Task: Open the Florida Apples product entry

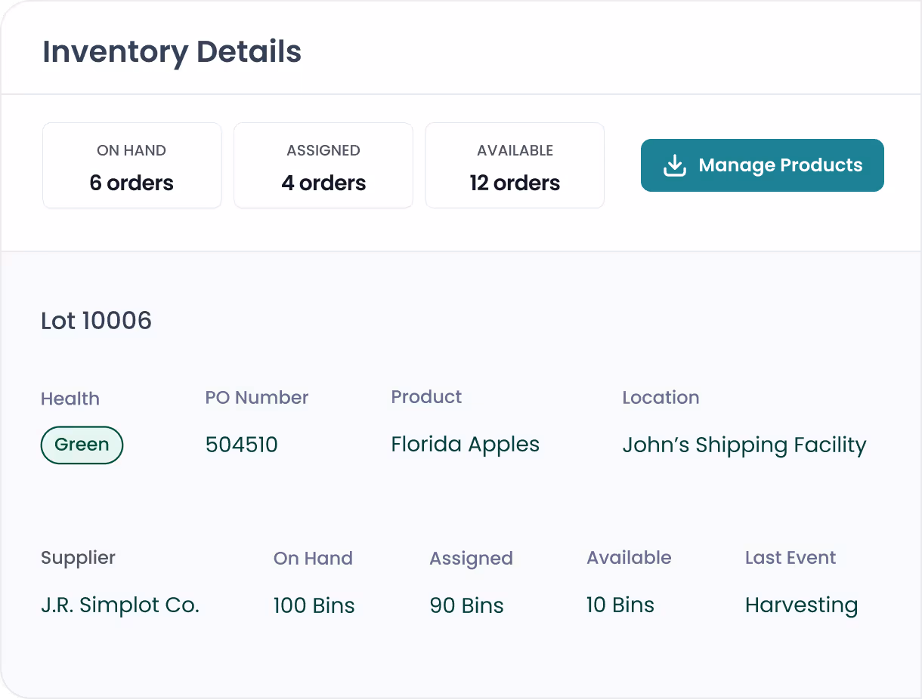Action: pos(465,444)
